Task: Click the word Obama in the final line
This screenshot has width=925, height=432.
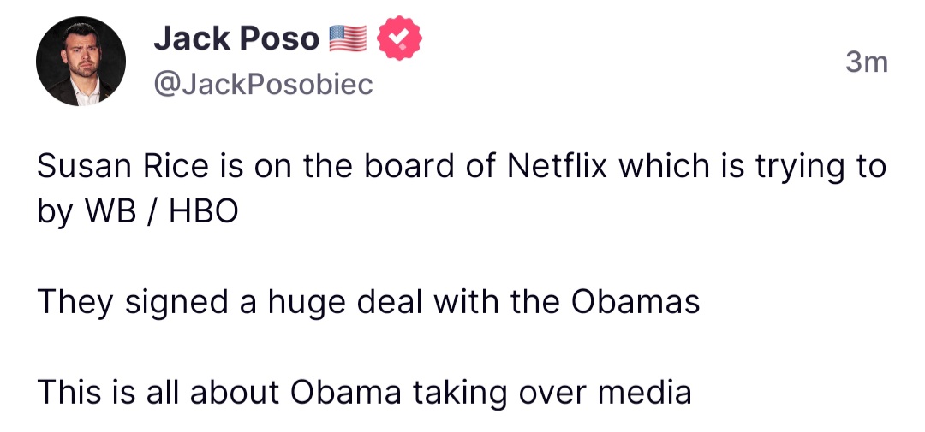Action: (x=347, y=392)
